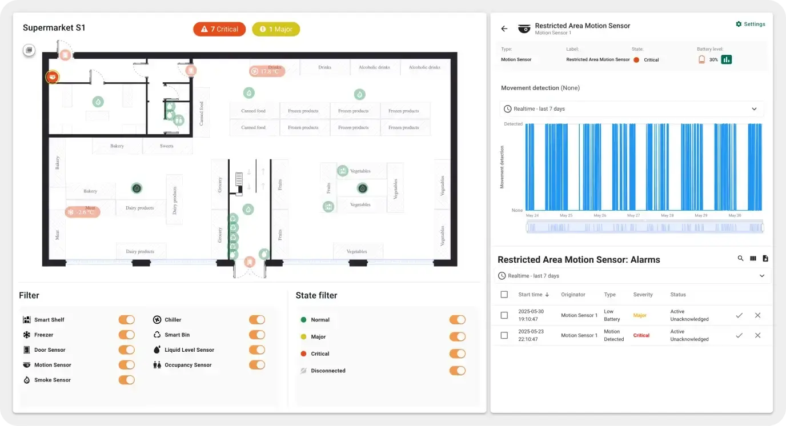Disable the Smoke Sensor filter
This screenshot has width=786, height=426.
click(x=126, y=380)
